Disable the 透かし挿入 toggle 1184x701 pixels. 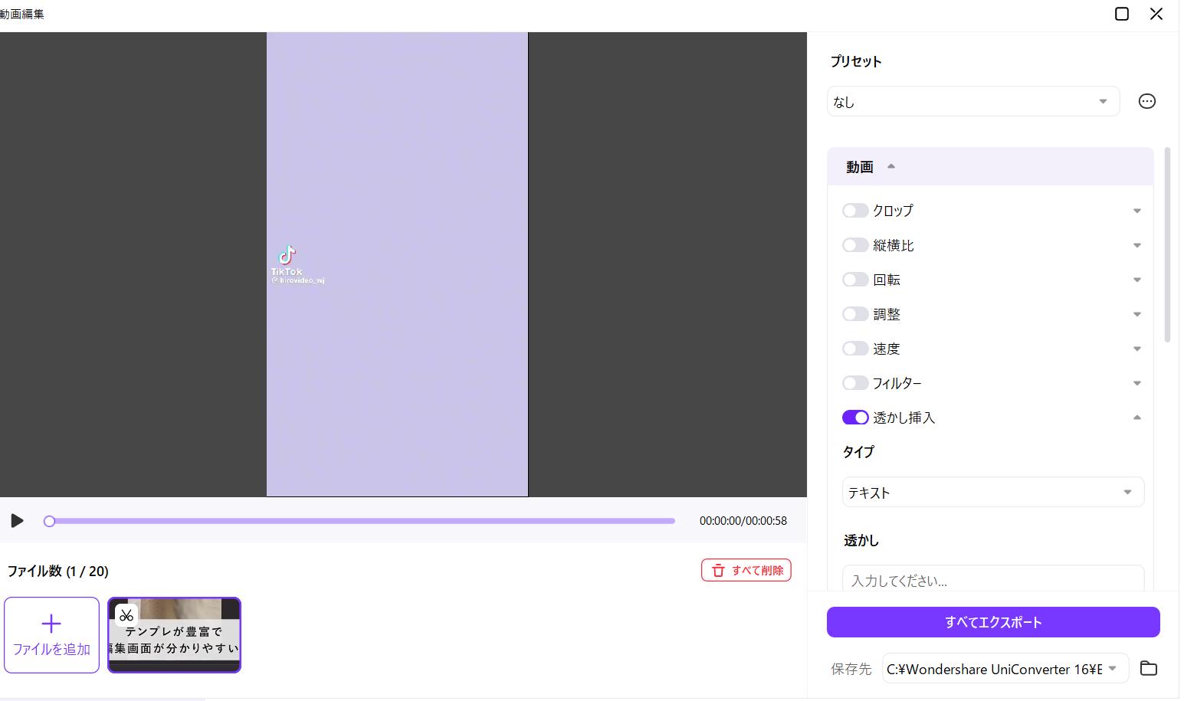854,418
